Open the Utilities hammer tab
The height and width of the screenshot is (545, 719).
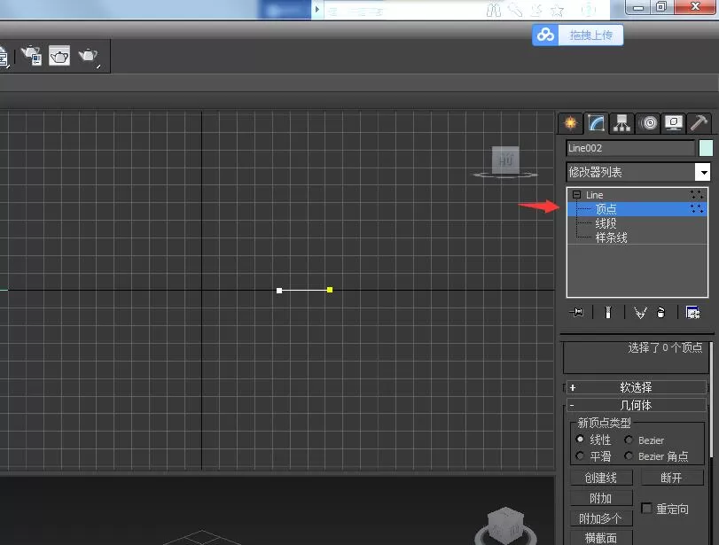(699, 123)
